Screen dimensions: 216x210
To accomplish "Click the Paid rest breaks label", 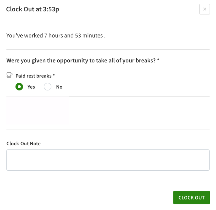I will tap(34, 76).
